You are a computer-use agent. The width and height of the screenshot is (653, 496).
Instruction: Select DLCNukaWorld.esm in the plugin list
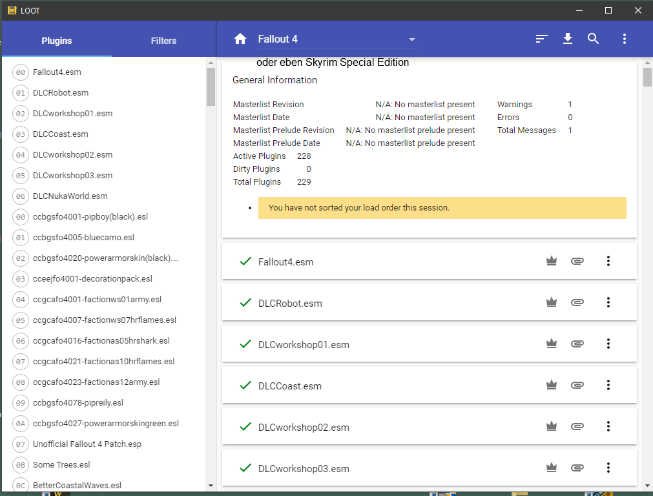point(70,196)
